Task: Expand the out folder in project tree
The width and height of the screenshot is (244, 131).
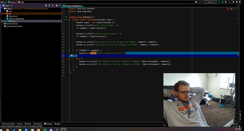Action: pyautogui.click(x=5, y=14)
